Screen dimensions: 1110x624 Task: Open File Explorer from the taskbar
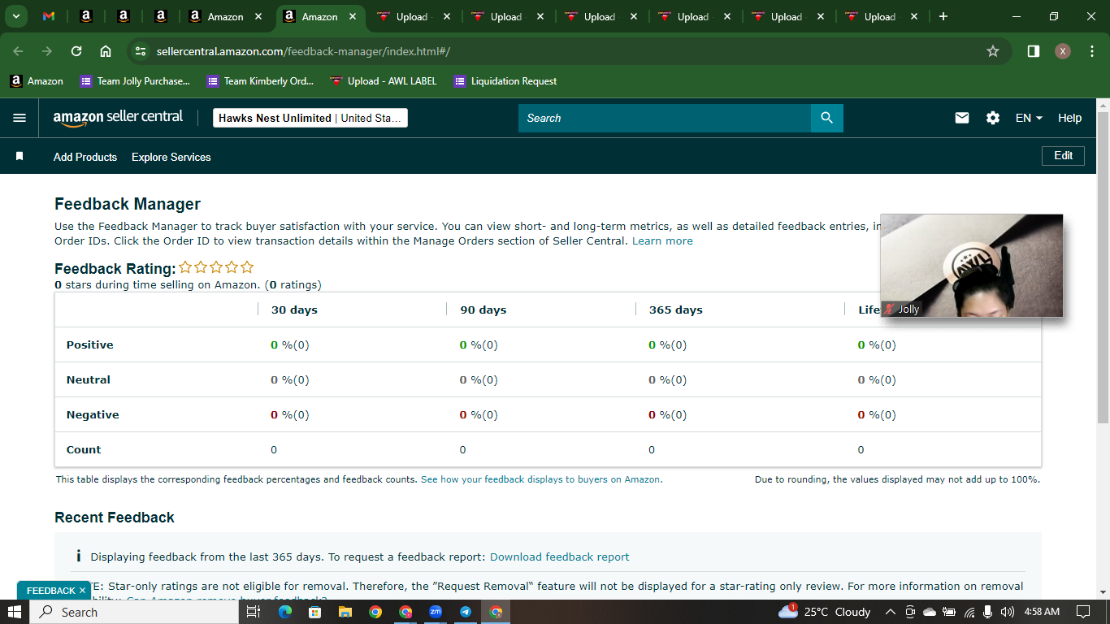point(345,612)
